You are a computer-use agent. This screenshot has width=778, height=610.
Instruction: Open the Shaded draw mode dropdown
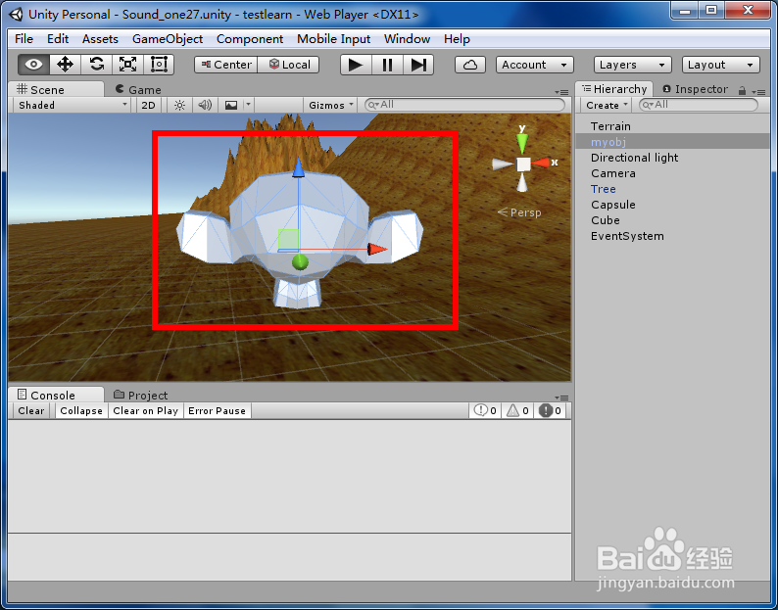point(72,105)
